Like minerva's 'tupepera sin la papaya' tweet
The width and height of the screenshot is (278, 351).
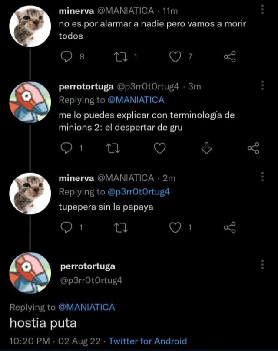[x=177, y=224]
